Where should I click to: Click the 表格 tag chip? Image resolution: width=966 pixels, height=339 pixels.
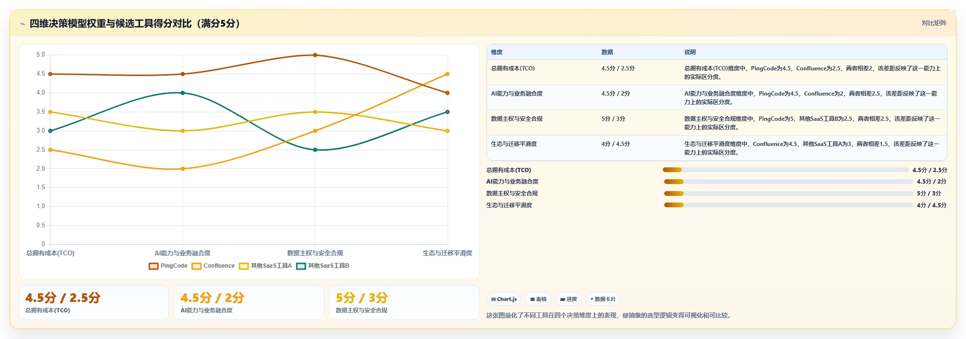click(538, 299)
